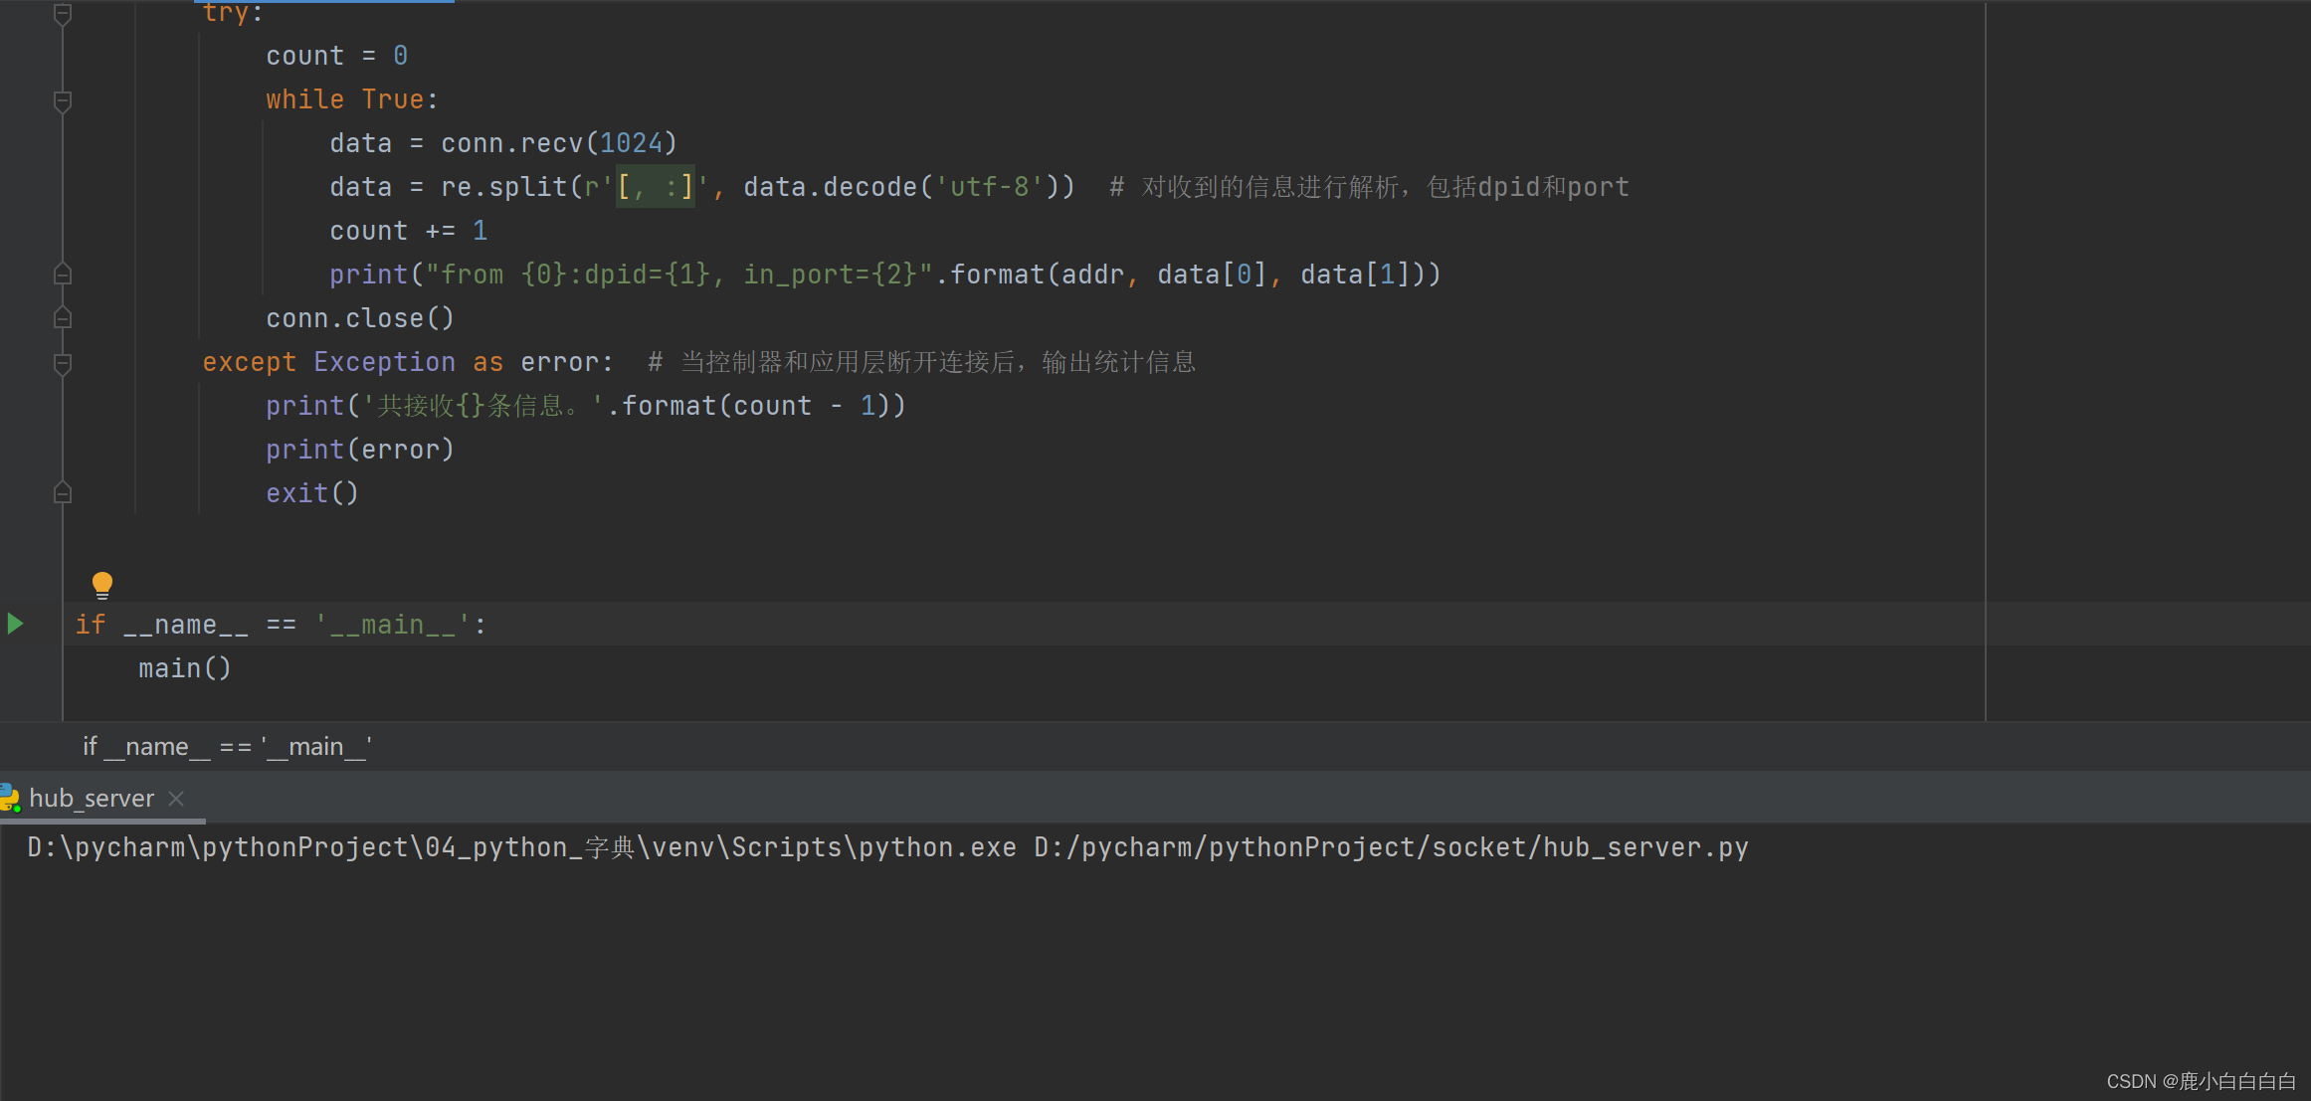2311x1101 pixels.
Task: Click the green run gutter arrow
Action: pyautogui.click(x=15, y=624)
